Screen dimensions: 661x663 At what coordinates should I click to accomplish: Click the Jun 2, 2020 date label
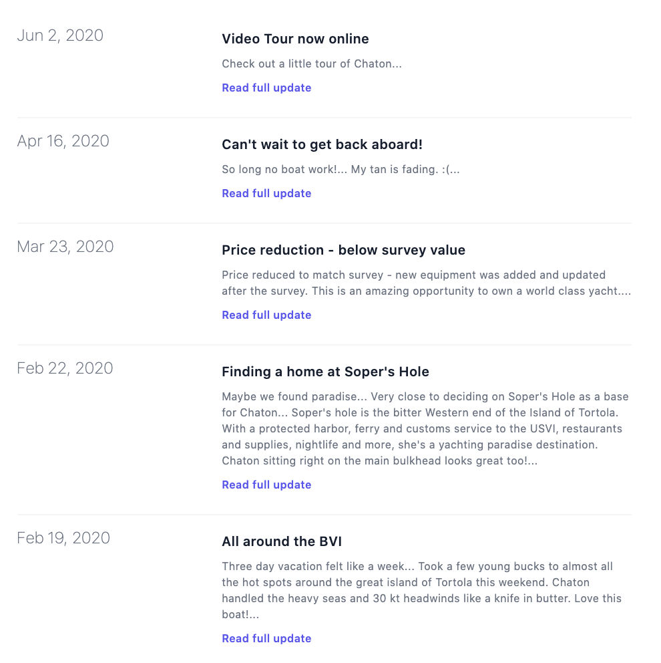coord(60,35)
